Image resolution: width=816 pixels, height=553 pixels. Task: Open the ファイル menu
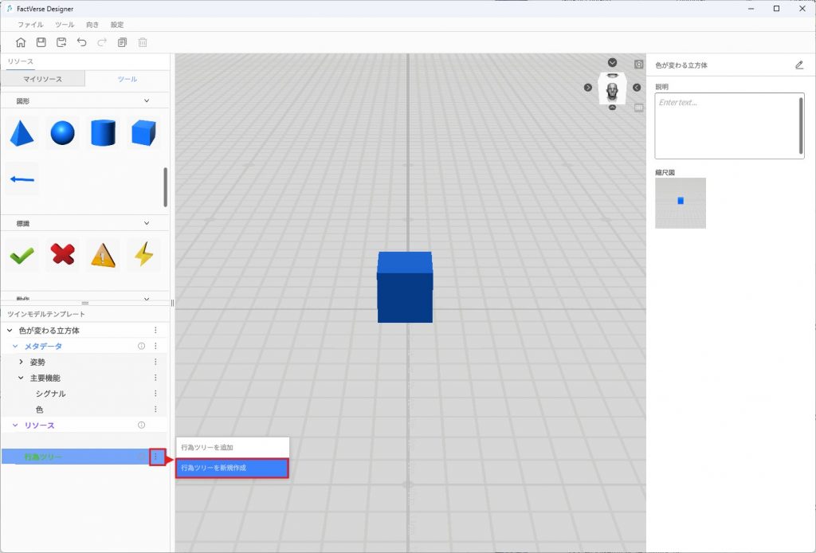(x=30, y=25)
